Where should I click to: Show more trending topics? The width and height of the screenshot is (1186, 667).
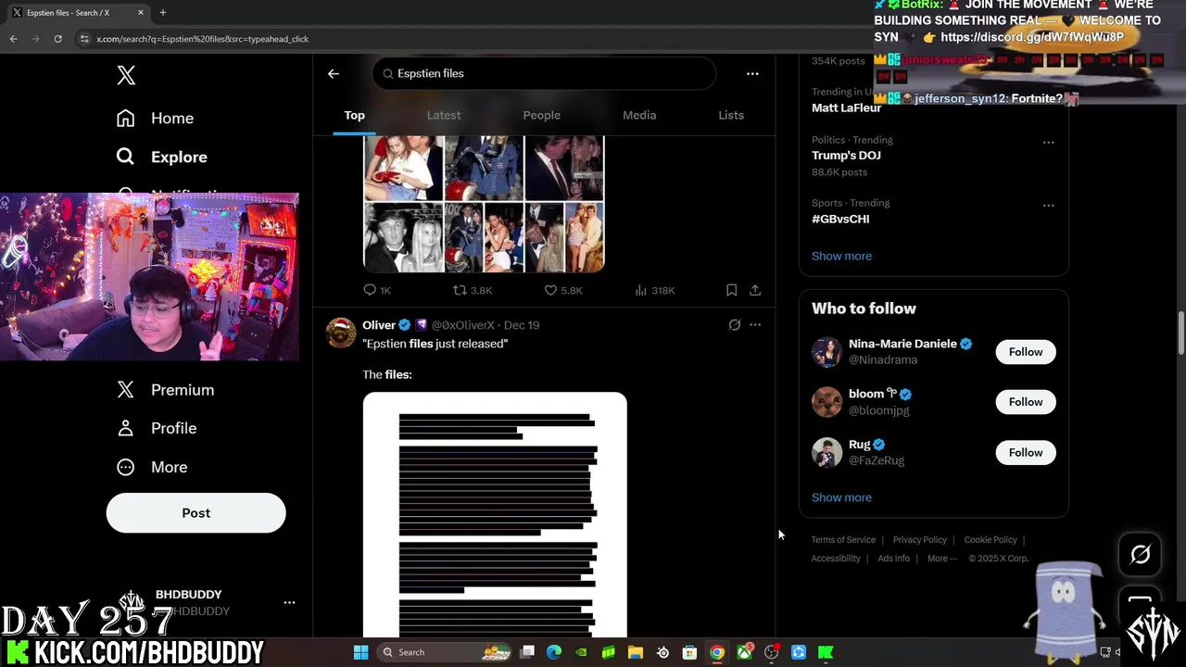pyautogui.click(x=841, y=257)
